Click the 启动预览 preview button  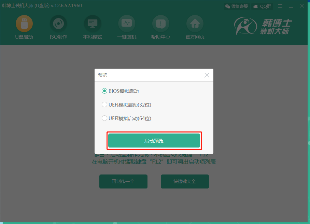154,140
